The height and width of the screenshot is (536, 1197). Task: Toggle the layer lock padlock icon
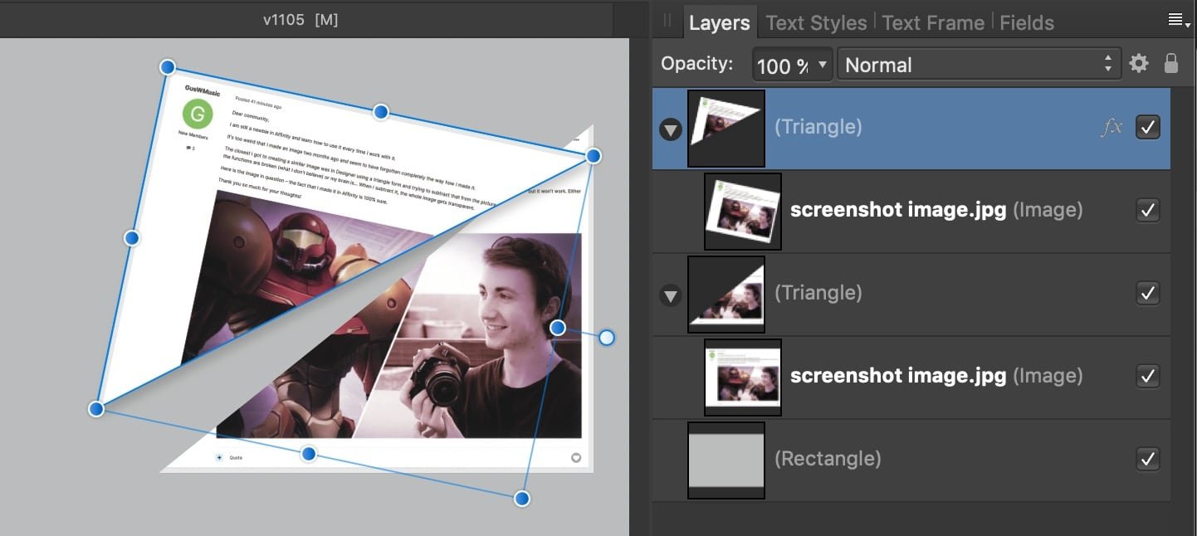tap(1171, 63)
